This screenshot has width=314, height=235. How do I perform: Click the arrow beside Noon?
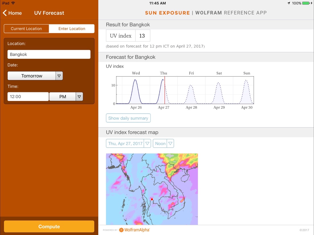[170, 144]
